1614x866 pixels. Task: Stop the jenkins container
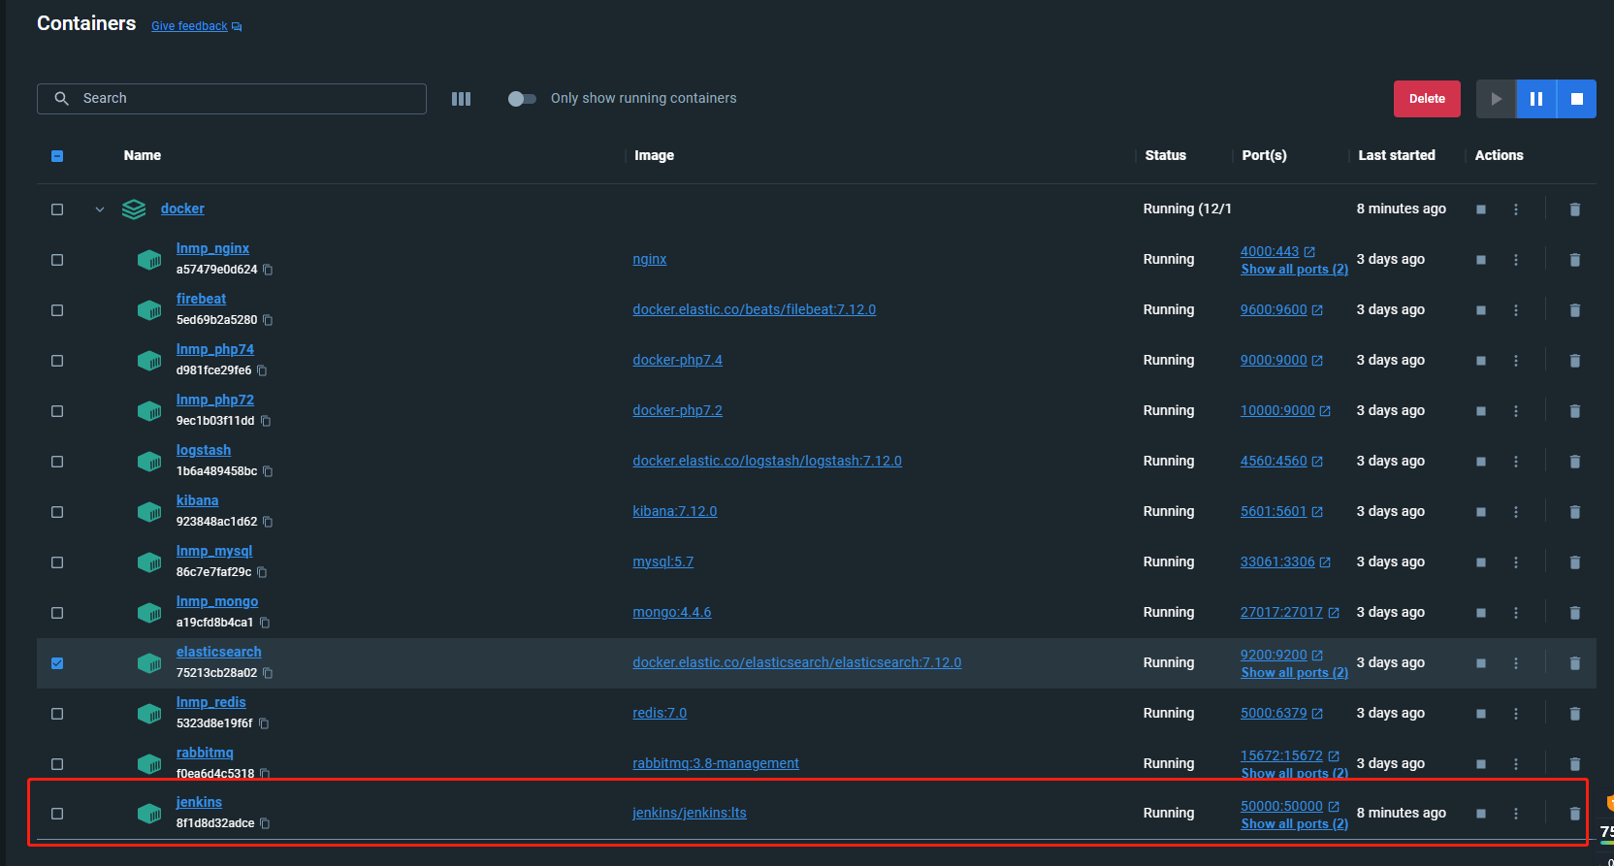[x=1481, y=814]
